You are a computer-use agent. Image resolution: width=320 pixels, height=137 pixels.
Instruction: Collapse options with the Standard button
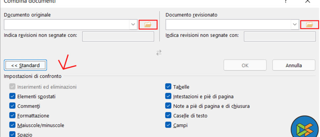click(x=25, y=65)
